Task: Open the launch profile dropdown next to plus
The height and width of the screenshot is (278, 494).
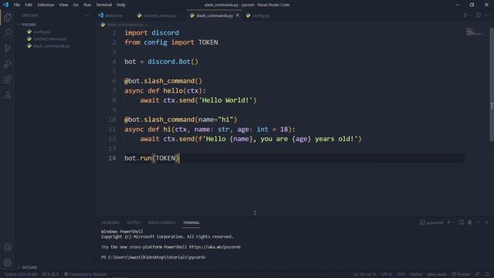Action: click(x=454, y=222)
